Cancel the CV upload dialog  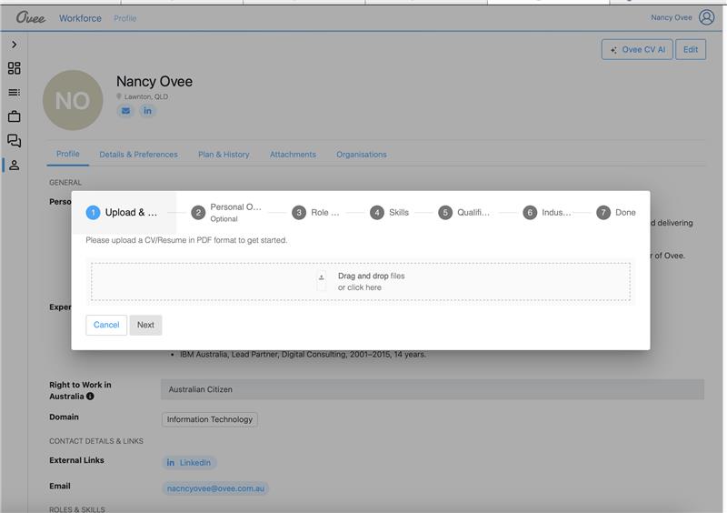pos(106,325)
